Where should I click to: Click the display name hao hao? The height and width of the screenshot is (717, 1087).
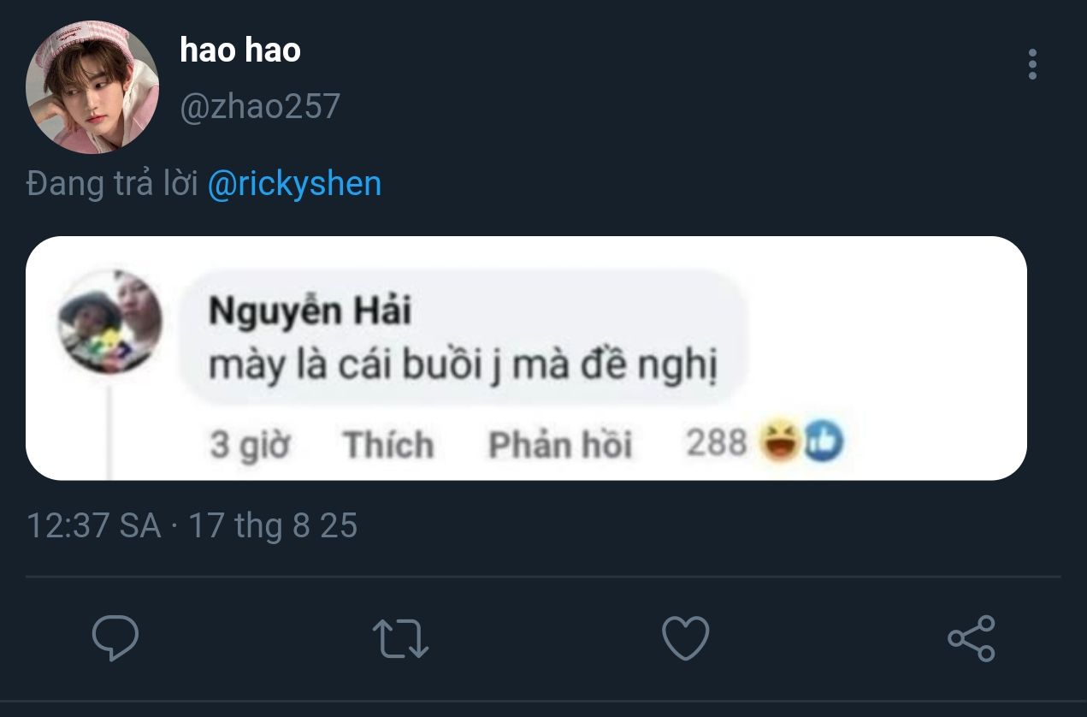240,51
